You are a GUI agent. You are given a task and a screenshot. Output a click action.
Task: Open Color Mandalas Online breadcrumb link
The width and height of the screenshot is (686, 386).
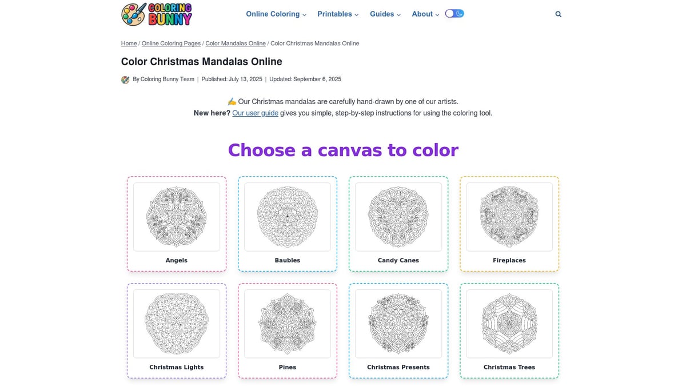click(x=235, y=43)
